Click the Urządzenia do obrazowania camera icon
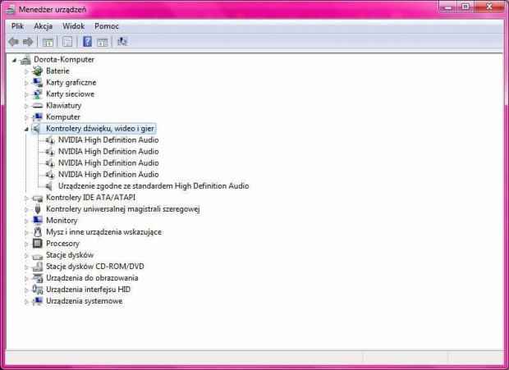Image resolution: width=509 pixels, height=370 pixels. pyautogui.click(x=38, y=278)
